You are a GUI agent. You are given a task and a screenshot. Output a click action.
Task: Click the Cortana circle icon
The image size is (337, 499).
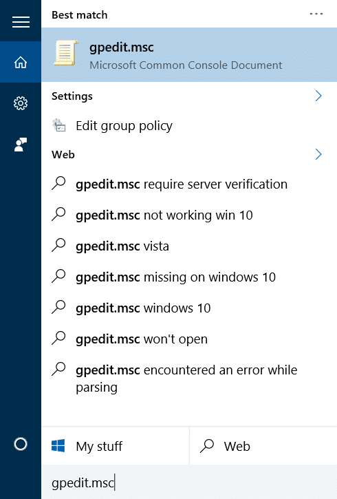point(21,444)
